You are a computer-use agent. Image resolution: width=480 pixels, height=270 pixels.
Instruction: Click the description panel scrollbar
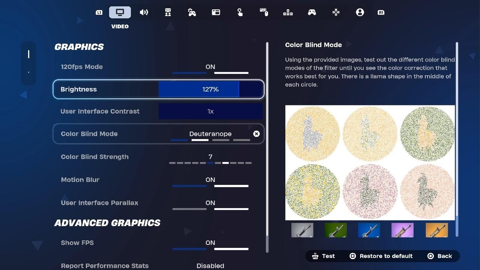coord(457,139)
